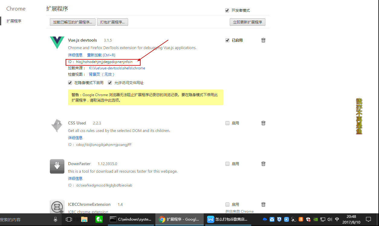Switch to the 怎么打包谷歌商店 WPS taskbar window
This screenshot has height=226, width=379.
click(229, 219)
